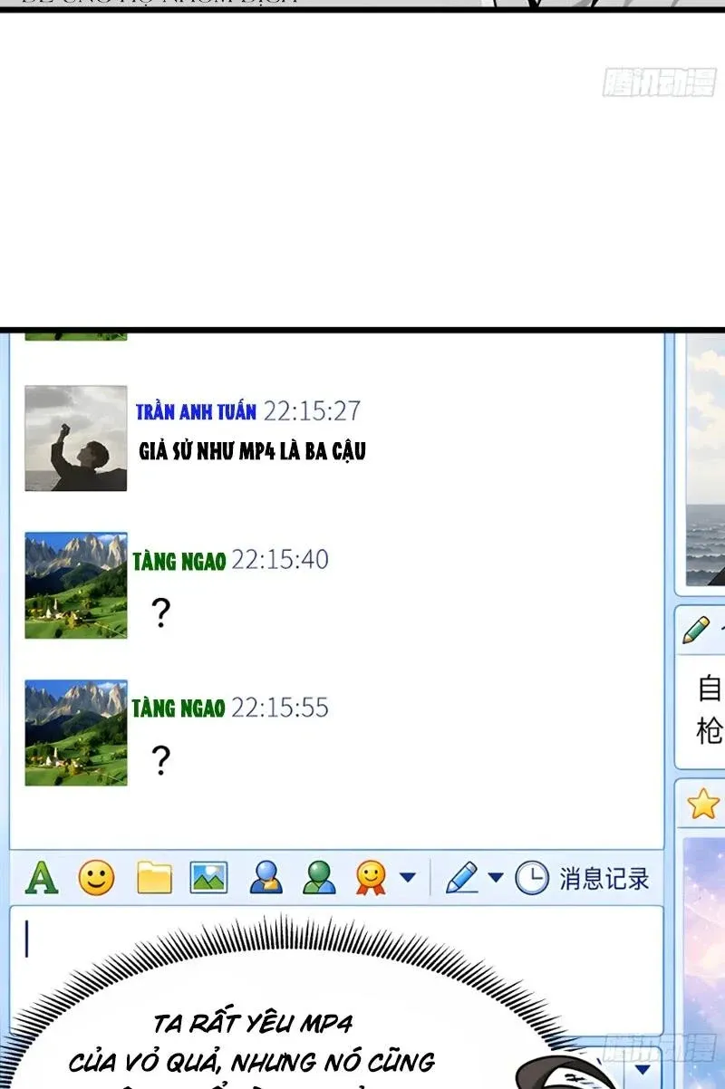725x1089 pixels.
Task: Open Trần Anh Tuấn's avatar photo
Action: 76,438
